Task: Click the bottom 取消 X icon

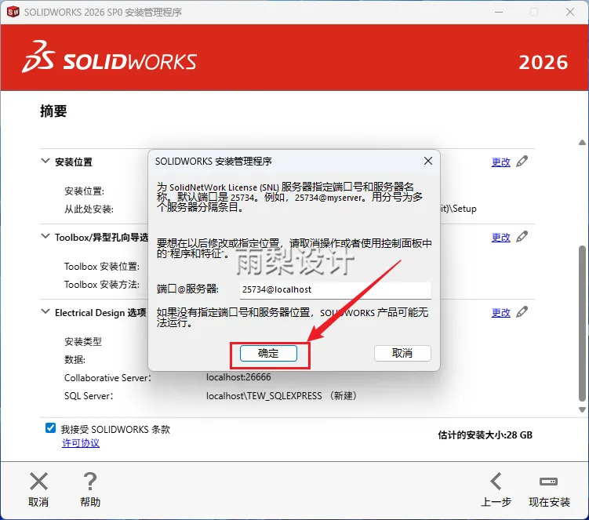Action: pyautogui.click(x=38, y=482)
